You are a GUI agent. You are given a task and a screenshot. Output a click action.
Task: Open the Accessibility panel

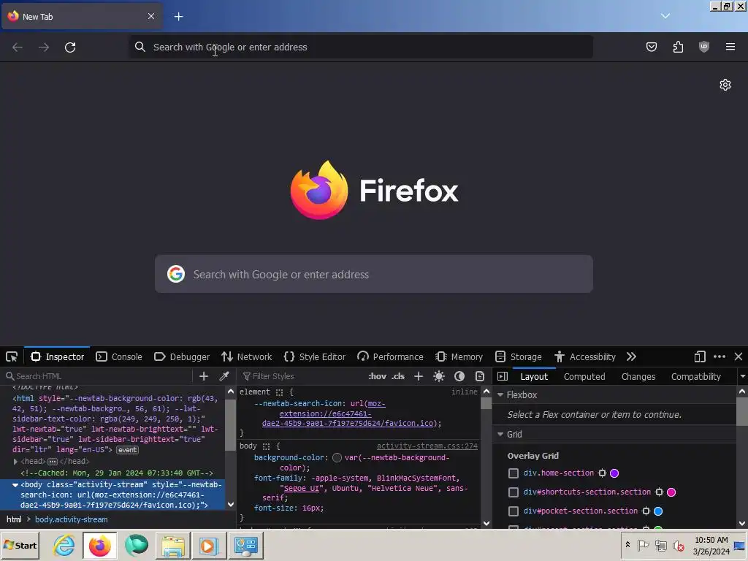[585, 356]
